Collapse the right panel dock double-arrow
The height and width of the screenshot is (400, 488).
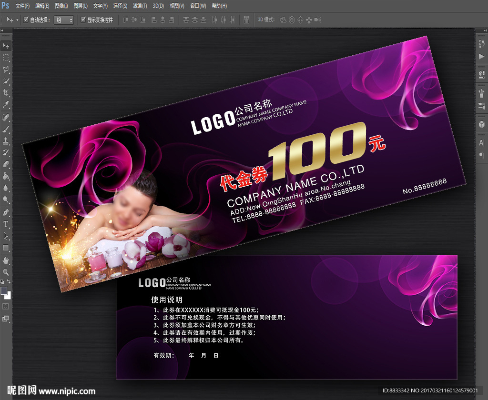485,30
